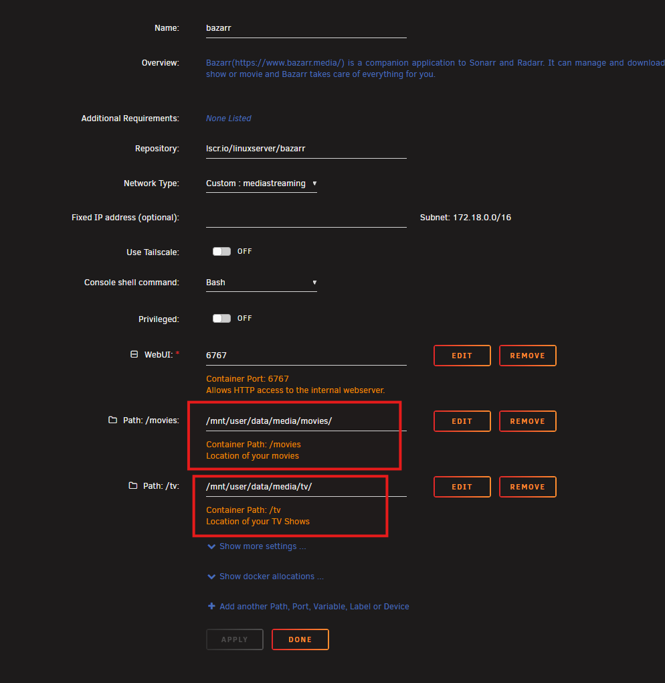Viewport: 665px width, 683px height.
Task: Edit the /movies path mapping
Action: (462, 421)
